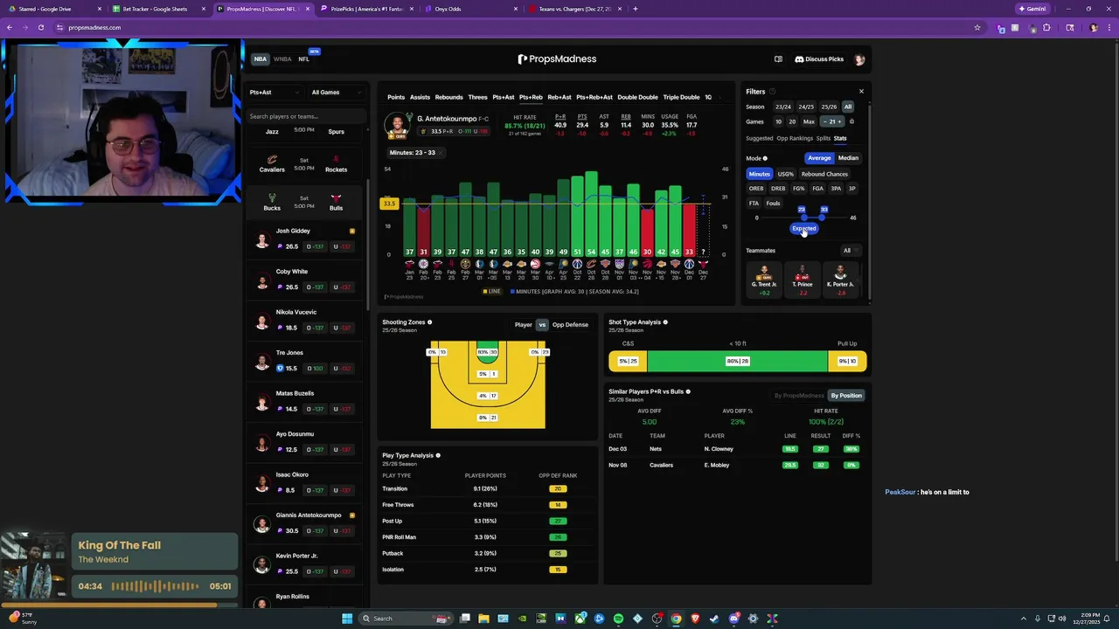This screenshot has width=1119, height=629.
Task: Click the info icon next to Mode
Action: tap(765, 158)
